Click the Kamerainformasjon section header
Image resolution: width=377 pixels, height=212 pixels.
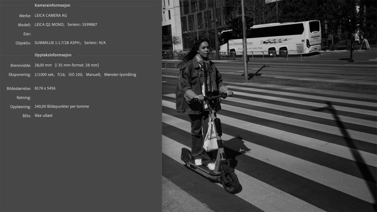[x=52, y=6]
